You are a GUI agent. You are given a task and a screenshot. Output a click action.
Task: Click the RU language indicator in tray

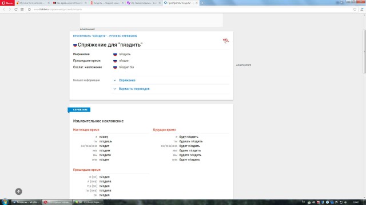tap(303, 202)
